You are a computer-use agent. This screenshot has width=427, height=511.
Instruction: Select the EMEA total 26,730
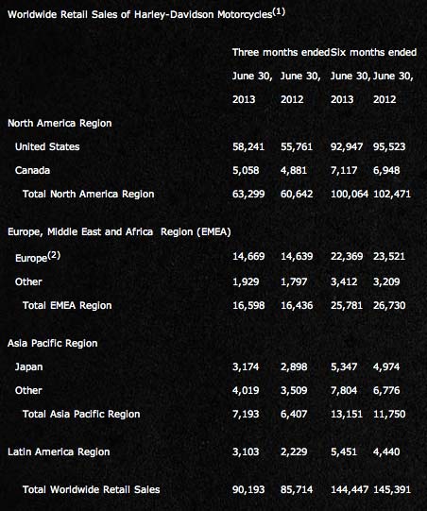pyautogui.click(x=389, y=305)
